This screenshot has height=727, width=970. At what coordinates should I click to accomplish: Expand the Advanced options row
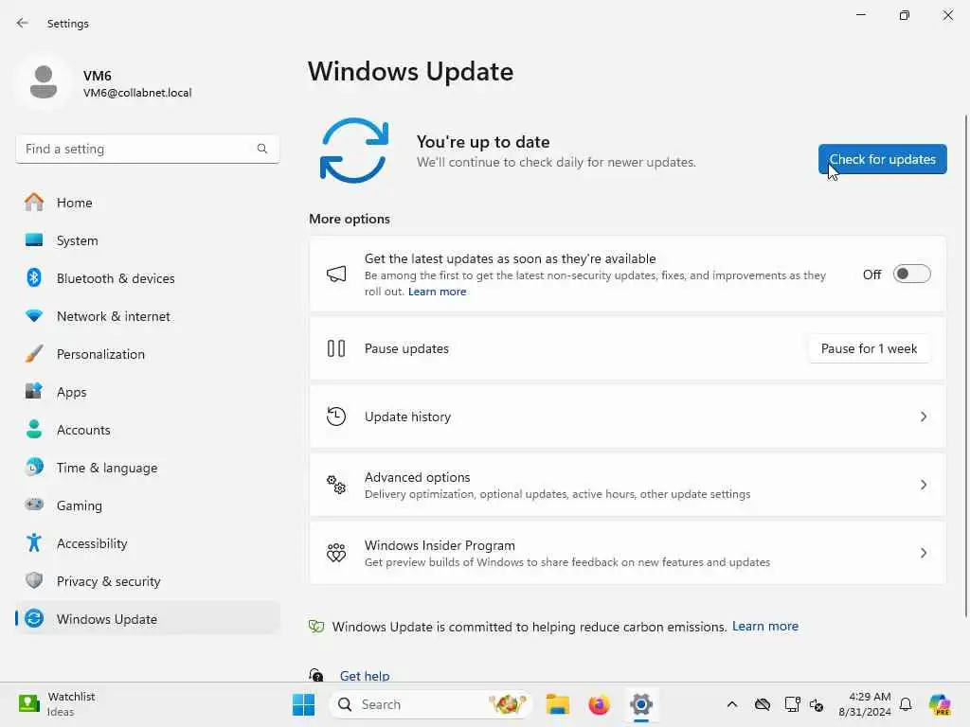[627, 485]
